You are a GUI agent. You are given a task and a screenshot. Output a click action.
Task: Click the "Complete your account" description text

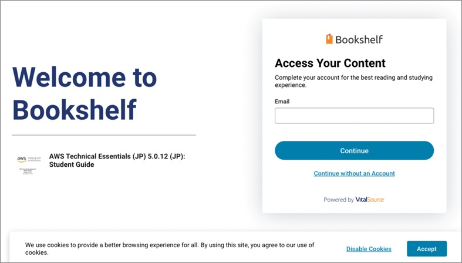[349, 81]
